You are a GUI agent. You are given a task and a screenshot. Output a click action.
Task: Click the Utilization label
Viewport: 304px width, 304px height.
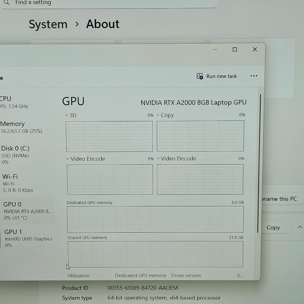78,276
